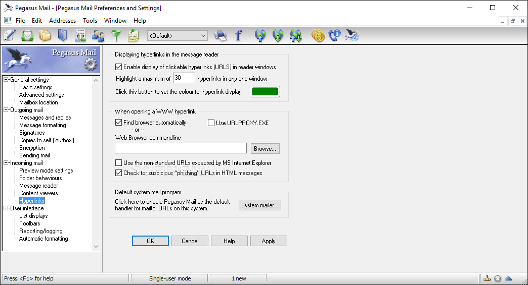Select 'Encryption' in the tree
Viewport: 528px width, 285px height.
tap(32, 148)
